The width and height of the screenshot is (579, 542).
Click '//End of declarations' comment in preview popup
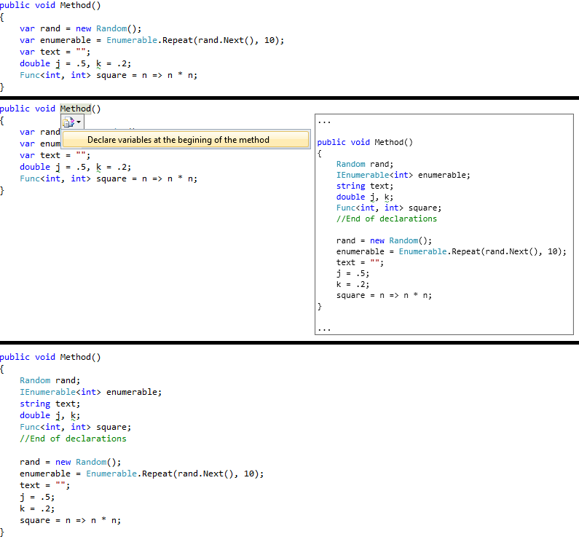[x=387, y=219]
